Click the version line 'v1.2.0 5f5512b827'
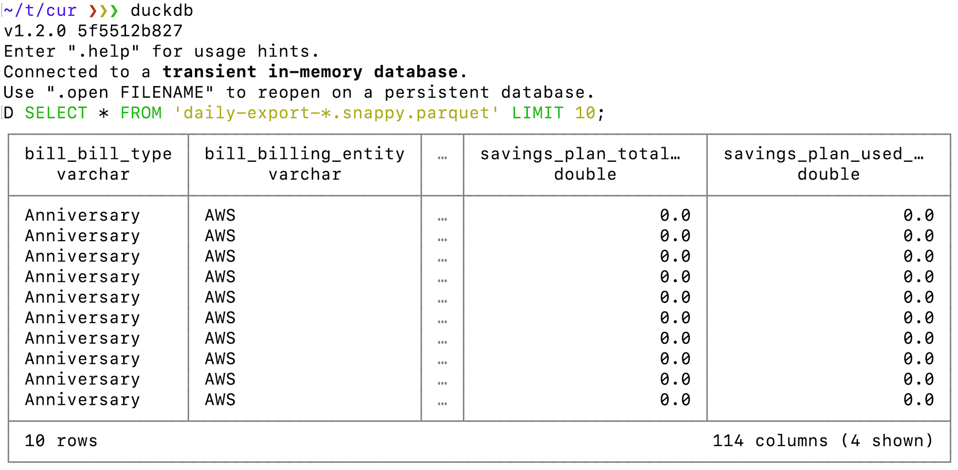 [x=93, y=31]
